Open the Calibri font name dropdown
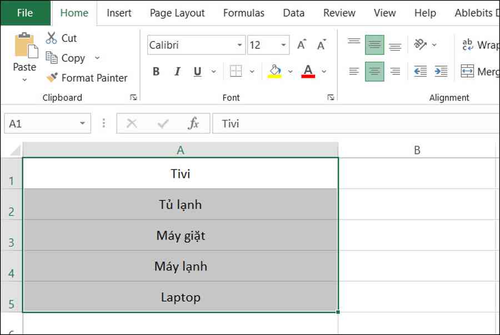 239,45
